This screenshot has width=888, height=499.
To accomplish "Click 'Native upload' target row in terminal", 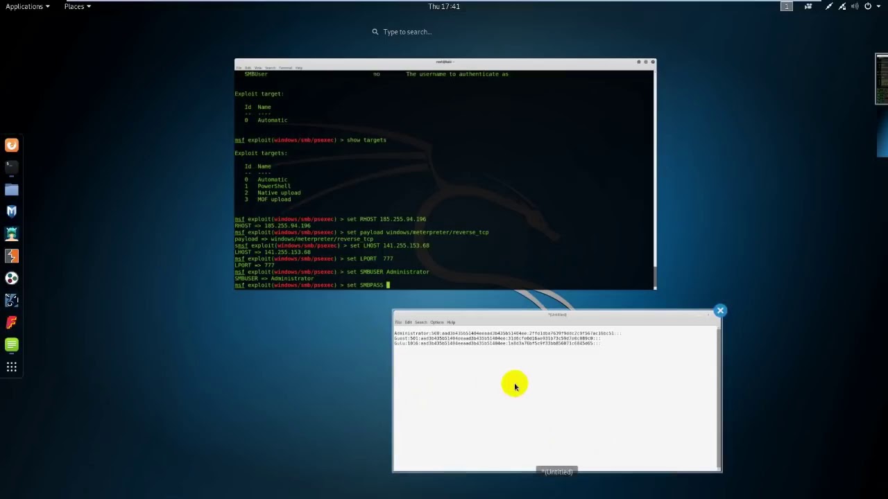I will (x=273, y=193).
